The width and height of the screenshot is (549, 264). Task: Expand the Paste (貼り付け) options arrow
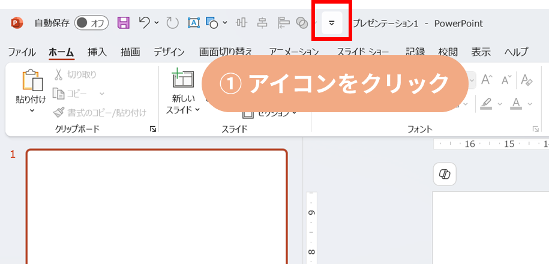tap(31, 111)
